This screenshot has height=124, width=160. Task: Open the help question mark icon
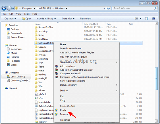tap(153, 19)
